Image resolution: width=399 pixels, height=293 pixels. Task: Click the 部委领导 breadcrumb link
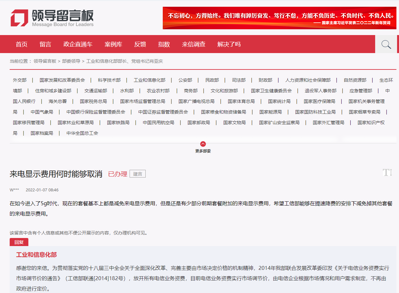(71, 61)
